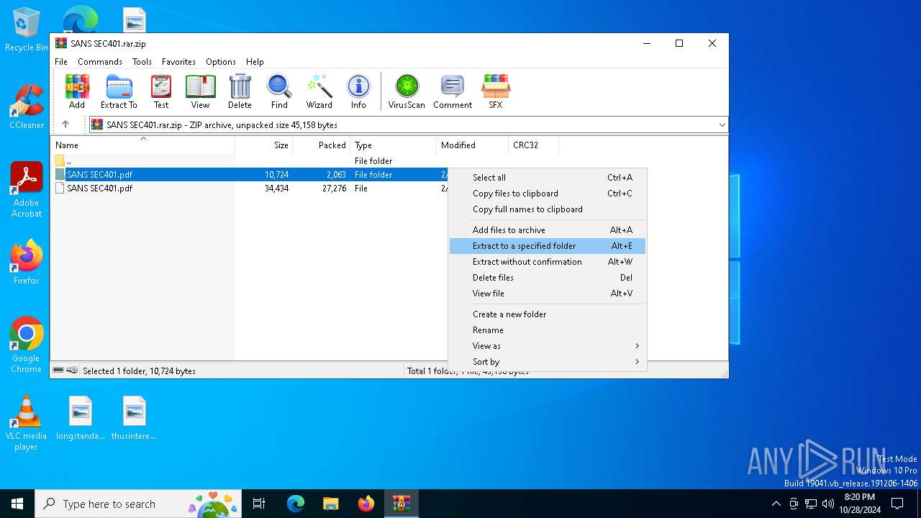The image size is (921, 518).
Task: Open Firefox from the taskbar
Action: (366, 504)
